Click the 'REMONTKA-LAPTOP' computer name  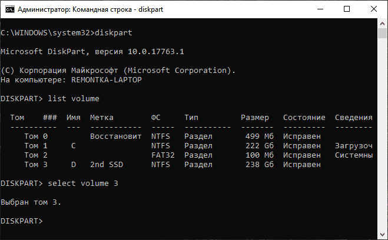tap(107, 80)
